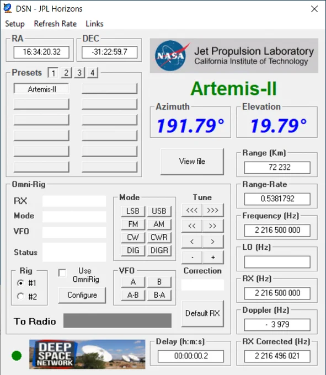Click the azimuth value 191.79°

pos(191,126)
